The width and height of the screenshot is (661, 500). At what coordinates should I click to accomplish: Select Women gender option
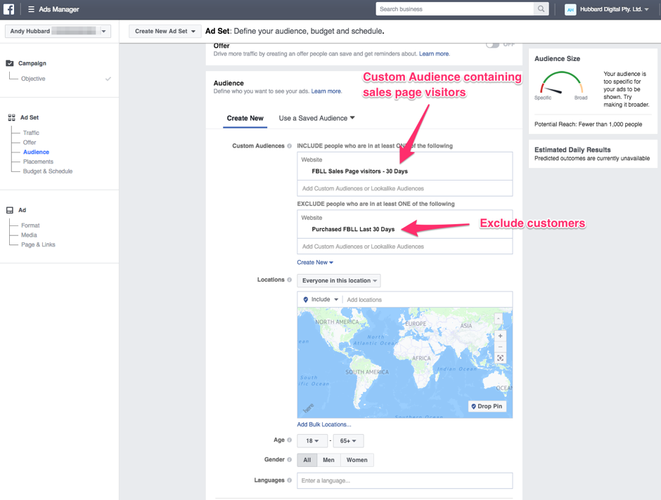point(357,460)
